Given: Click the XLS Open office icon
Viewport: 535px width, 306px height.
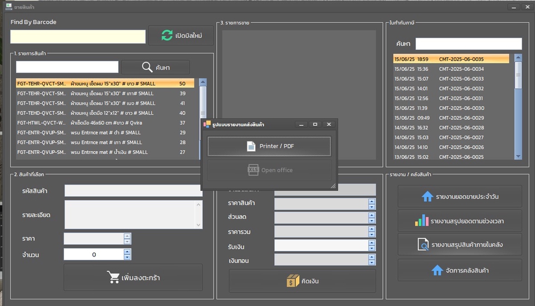Looking at the screenshot, I should [x=254, y=170].
